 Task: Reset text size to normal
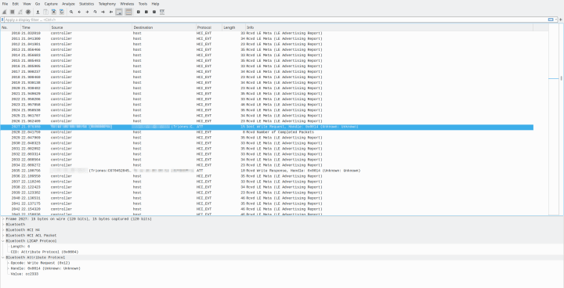(154, 12)
